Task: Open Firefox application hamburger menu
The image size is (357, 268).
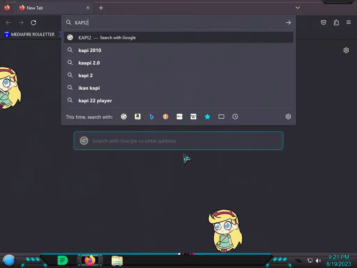Action: [349, 22]
